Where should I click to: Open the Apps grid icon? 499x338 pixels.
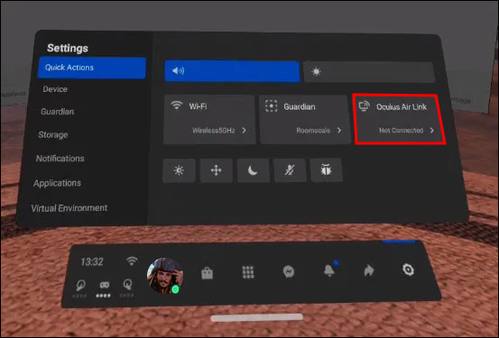tap(248, 272)
